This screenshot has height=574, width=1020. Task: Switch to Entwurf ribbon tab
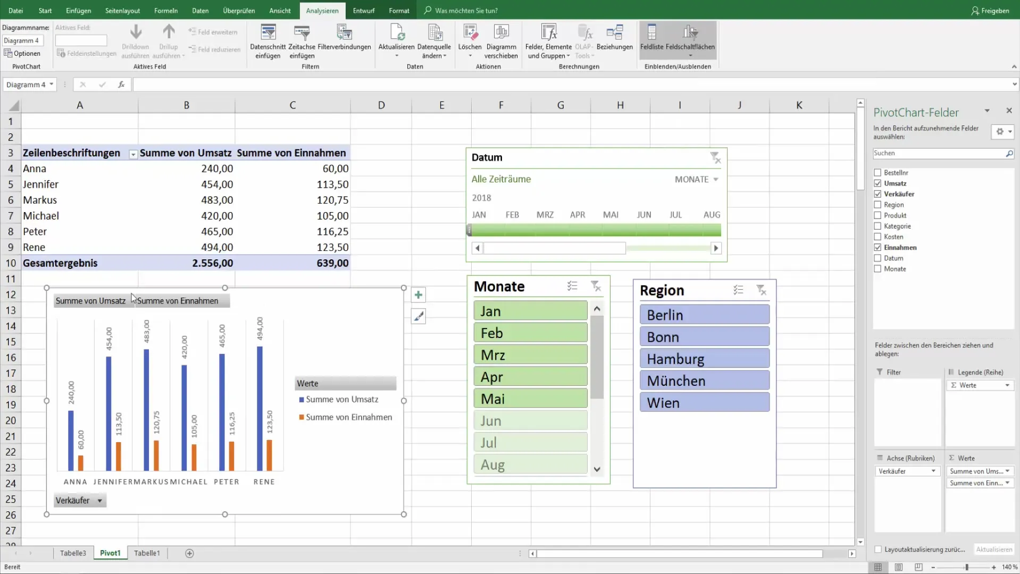click(364, 11)
